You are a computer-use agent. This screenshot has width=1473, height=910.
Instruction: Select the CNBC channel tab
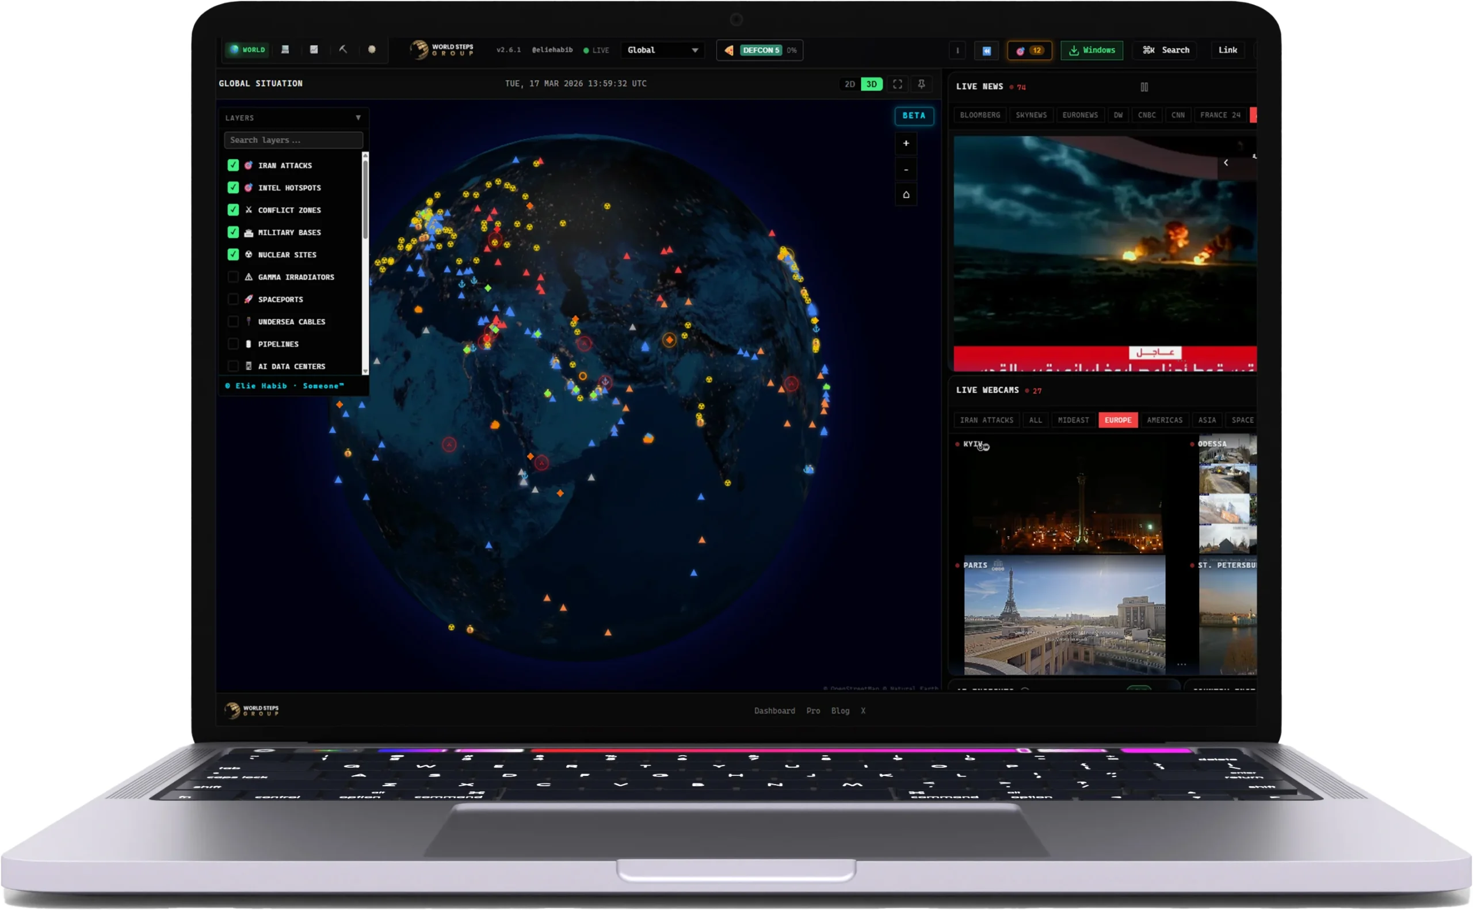point(1146,115)
